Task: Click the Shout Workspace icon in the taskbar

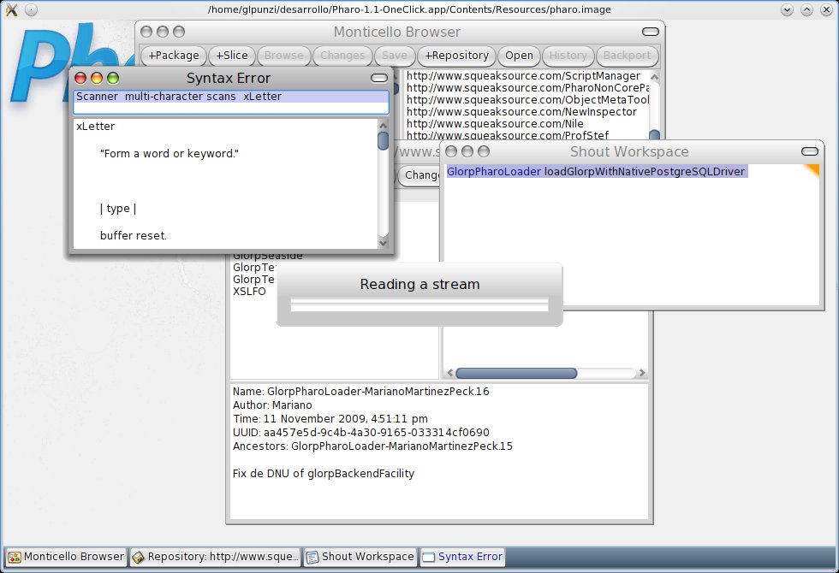Action: point(312,558)
